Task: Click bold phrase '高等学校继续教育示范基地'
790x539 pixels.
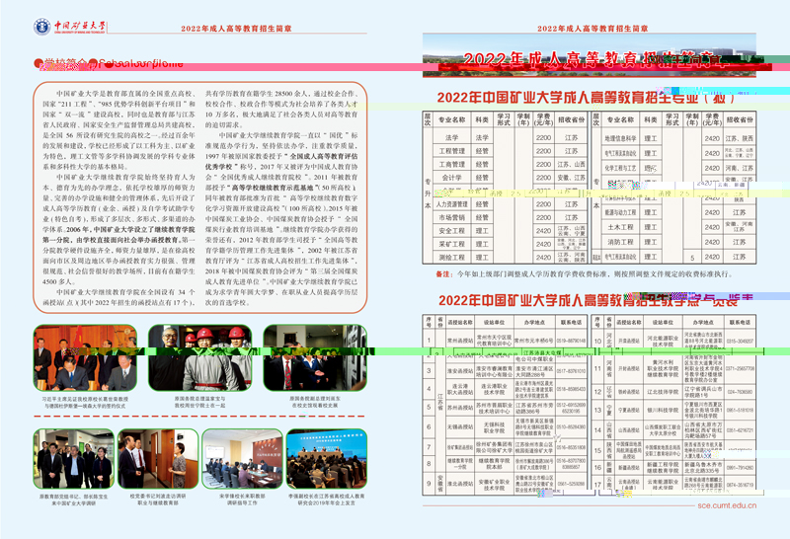Action: point(276,188)
